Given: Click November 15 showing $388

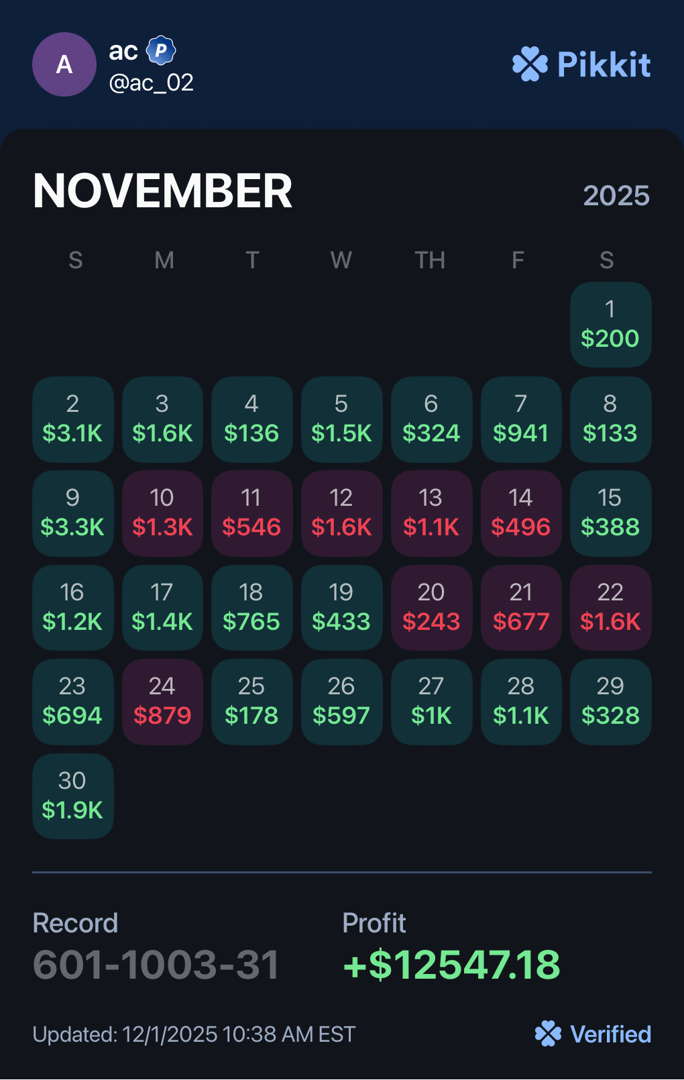Looking at the screenshot, I should 610,513.
